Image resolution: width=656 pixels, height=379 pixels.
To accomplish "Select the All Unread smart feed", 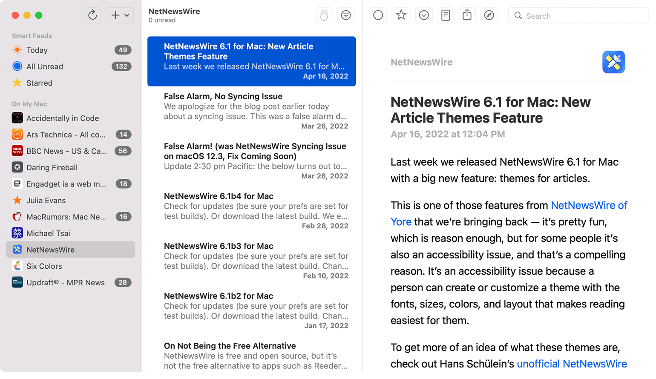I will coord(70,66).
